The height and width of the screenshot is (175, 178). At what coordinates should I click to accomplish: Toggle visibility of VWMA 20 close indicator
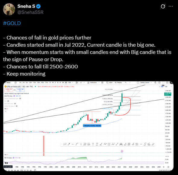tap(17, 106)
